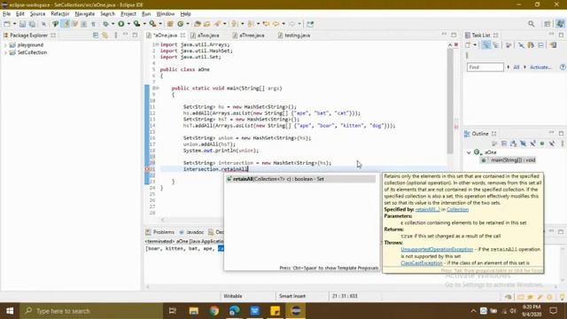Minimize the Package Explorer panel
567x319 pixels.
click(x=126, y=35)
